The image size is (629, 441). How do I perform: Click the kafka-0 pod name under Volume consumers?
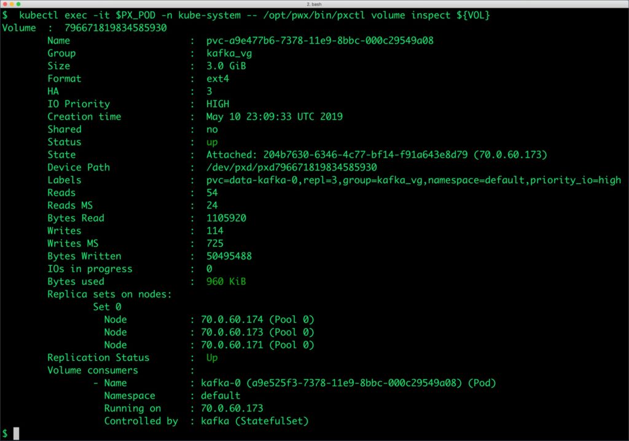coord(221,383)
